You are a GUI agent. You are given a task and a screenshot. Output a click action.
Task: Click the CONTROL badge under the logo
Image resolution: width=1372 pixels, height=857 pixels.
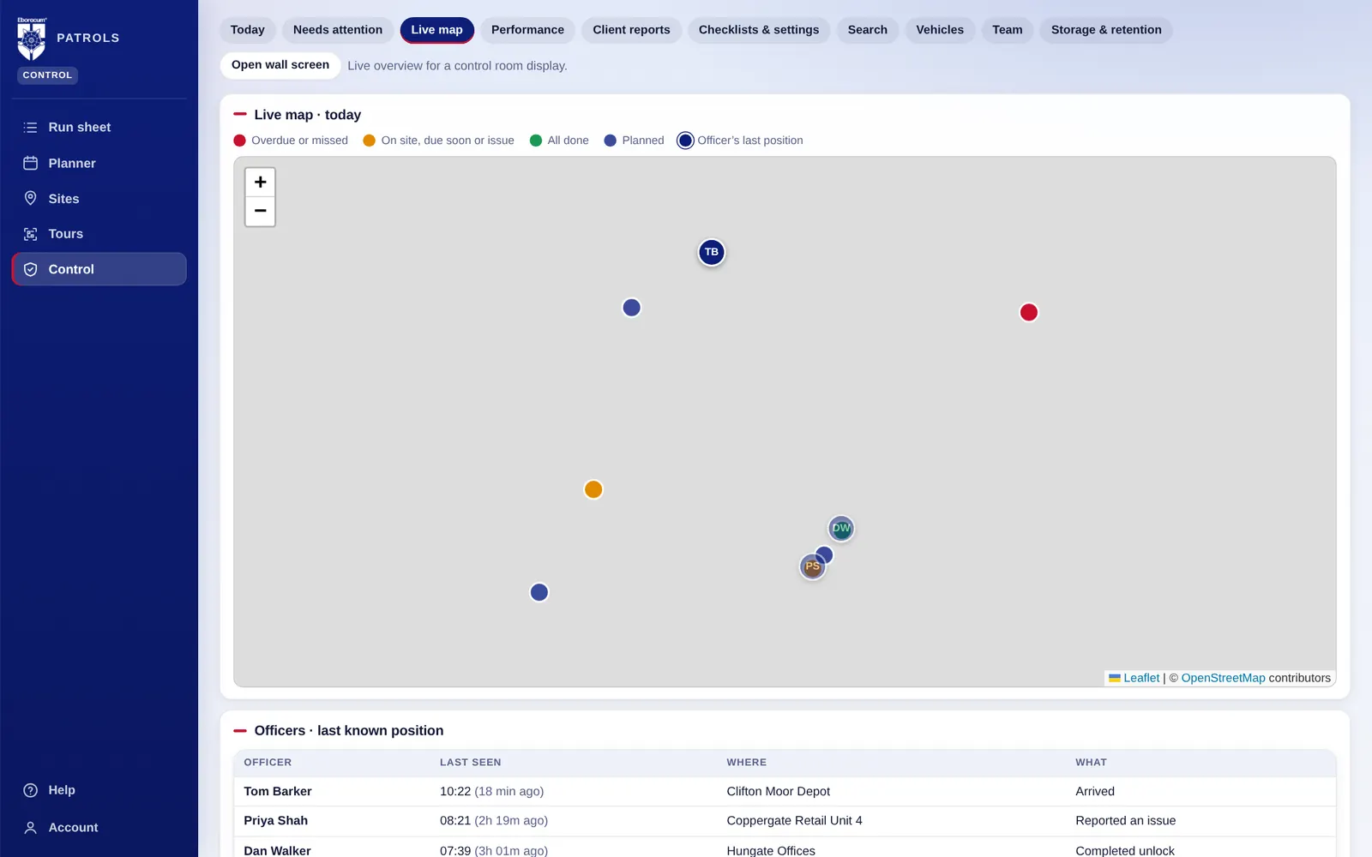(x=47, y=75)
